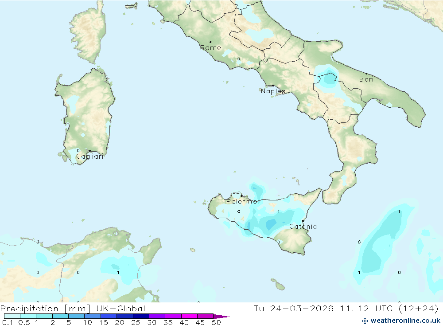Click the UK-Global model name
The width and height of the screenshot is (443, 325).
pos(120,309)
